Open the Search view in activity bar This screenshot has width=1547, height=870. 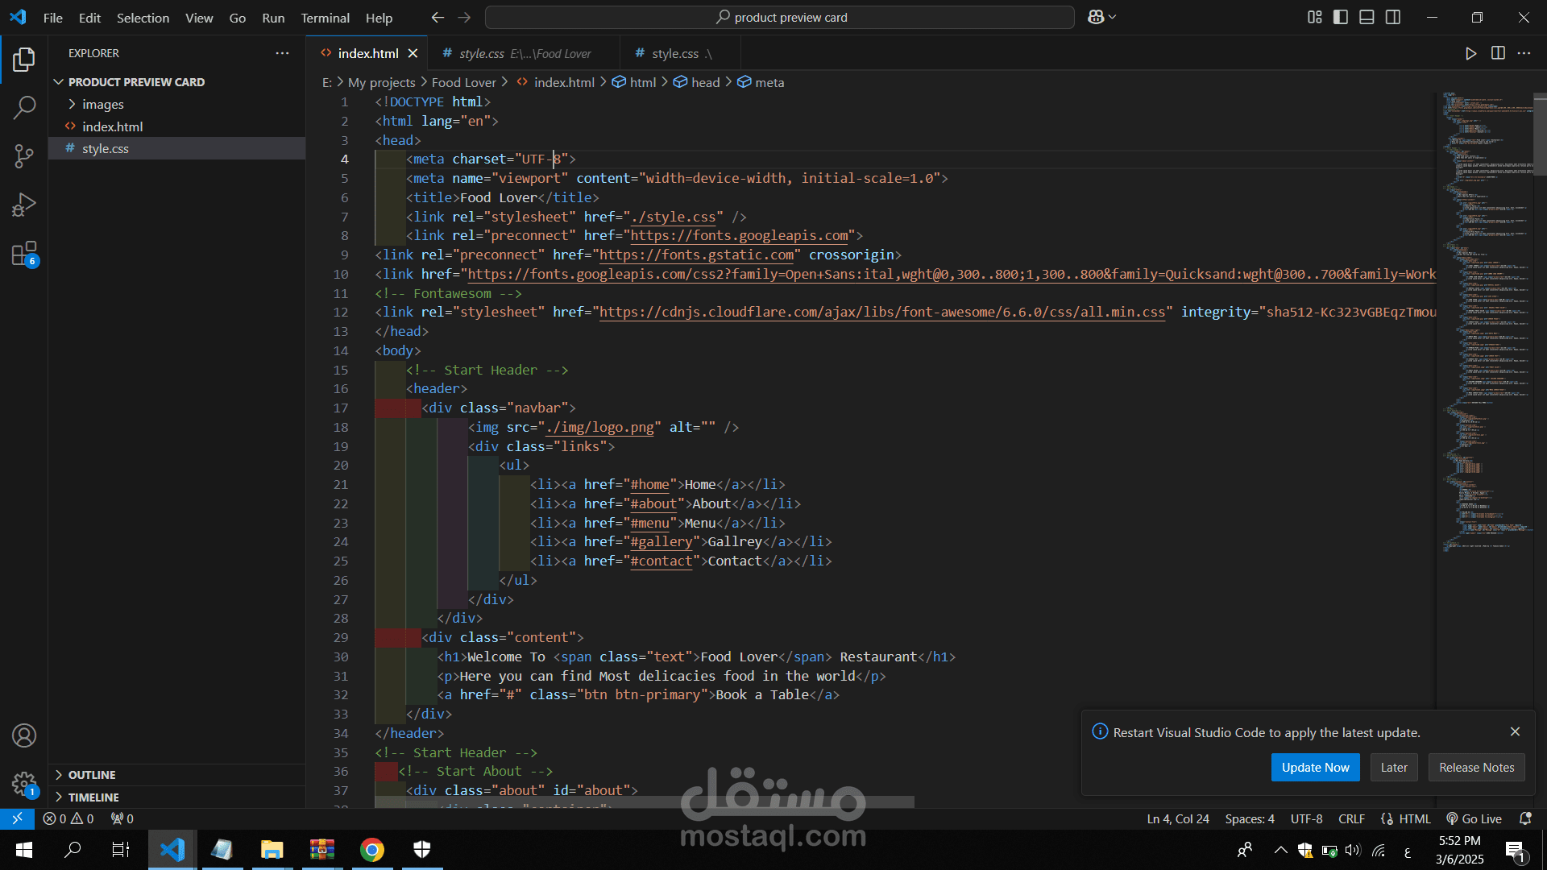pos(24,107)
